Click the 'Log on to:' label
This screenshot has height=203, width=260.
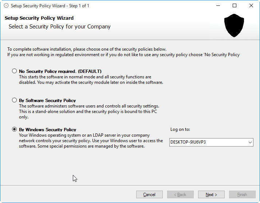coord(180,129)
